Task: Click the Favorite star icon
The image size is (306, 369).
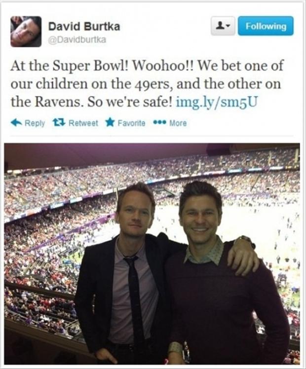Action: (110, 123)
